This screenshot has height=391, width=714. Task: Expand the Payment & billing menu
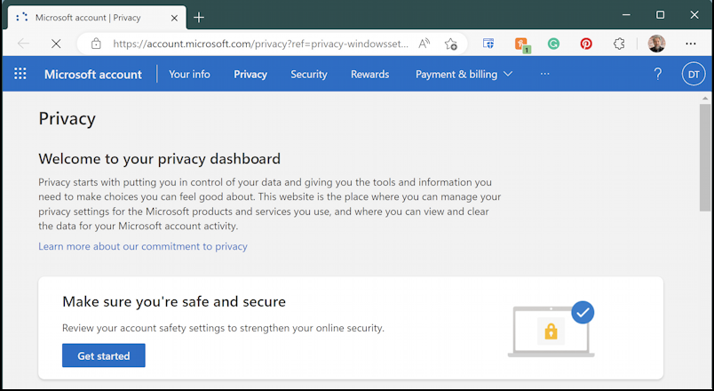coord(464,75)
